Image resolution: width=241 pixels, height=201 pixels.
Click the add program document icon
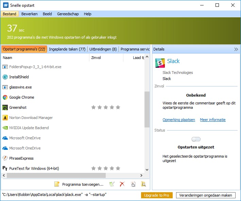pos(57,184)
